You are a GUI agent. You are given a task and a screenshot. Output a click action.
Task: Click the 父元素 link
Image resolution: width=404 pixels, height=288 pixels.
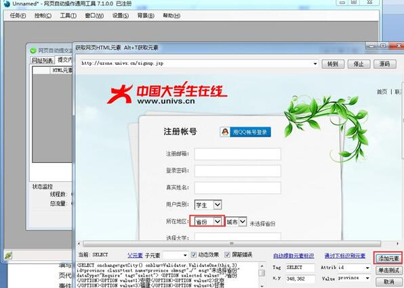click(135, 256)
